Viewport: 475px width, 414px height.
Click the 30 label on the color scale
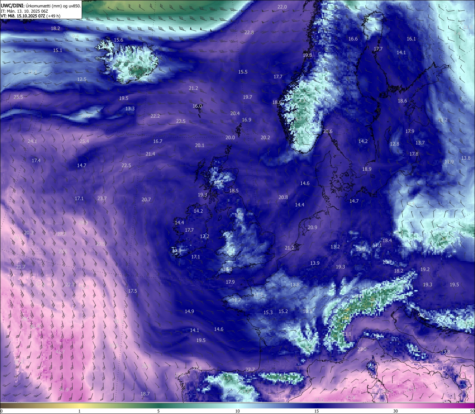pos(396,411)
